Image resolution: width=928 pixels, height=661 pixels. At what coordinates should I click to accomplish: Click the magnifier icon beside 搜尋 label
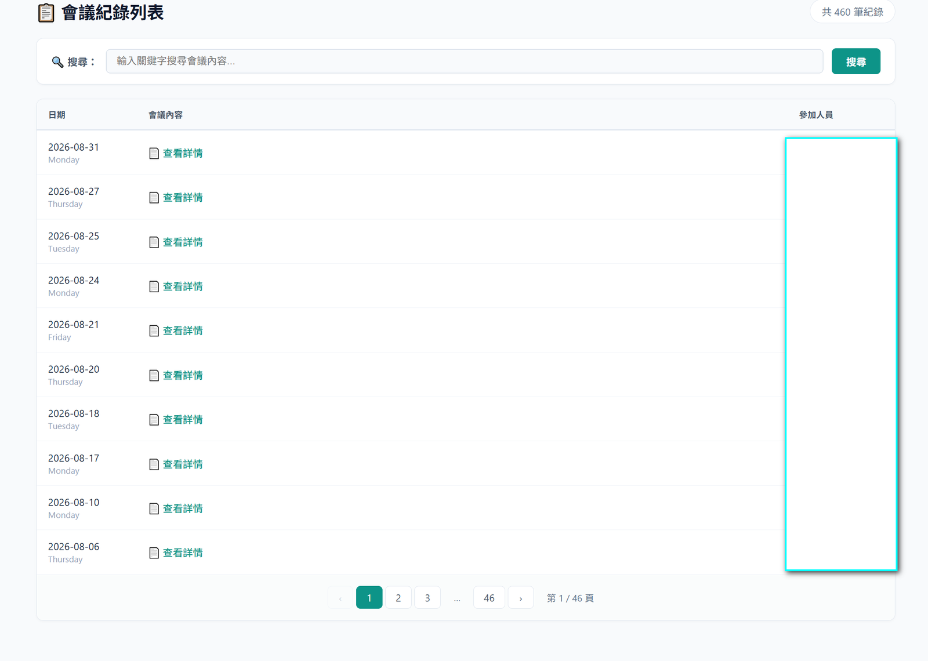point(57,62)
